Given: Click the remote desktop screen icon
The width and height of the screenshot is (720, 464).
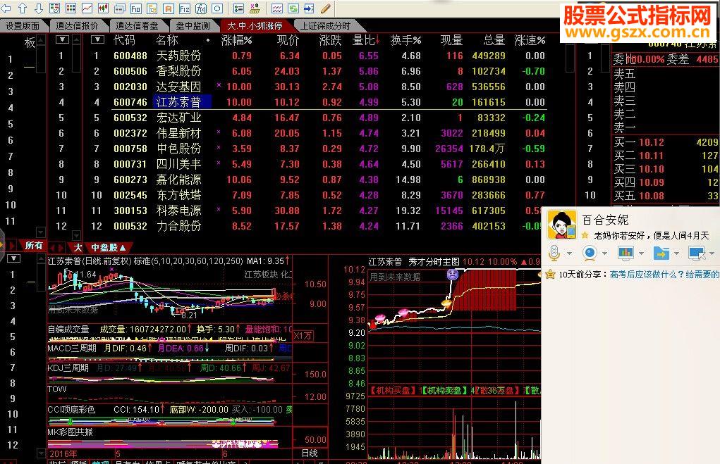Looking at the screenshot, I should click(x=697, y=253).
